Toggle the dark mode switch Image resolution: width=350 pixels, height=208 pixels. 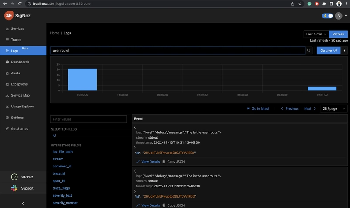(327, 16)
